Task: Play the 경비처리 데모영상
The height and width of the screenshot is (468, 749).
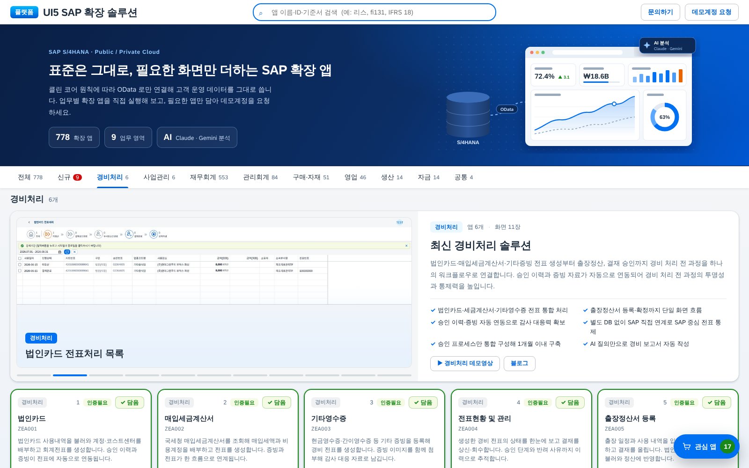Action: tap(465, 364)
